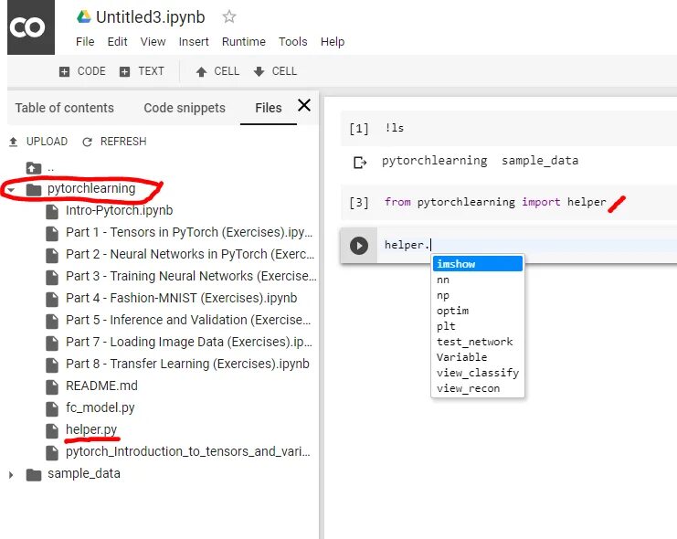Click the helper.py file icon
Viewport: 677px width, 539px height.
point(52,429)
